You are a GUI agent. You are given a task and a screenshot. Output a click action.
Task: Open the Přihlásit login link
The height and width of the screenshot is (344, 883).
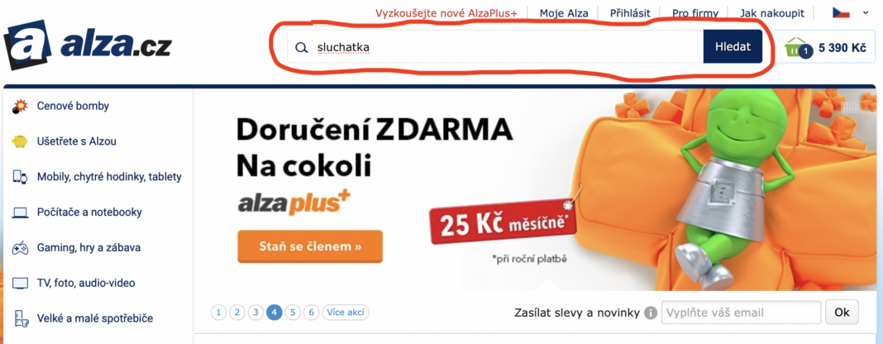pyautogui.click(x=630, y=13)
